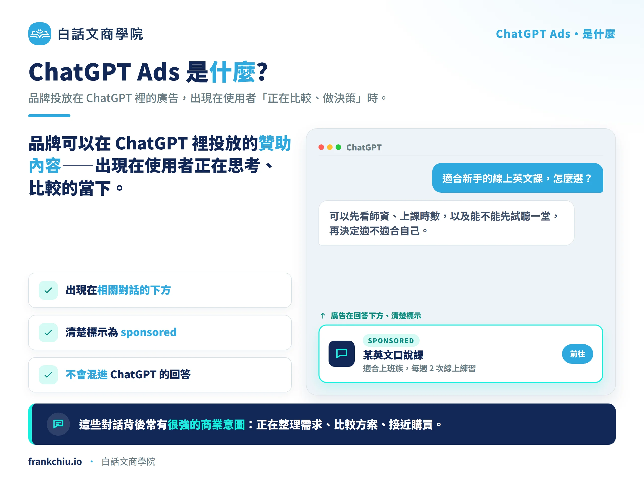This screenshot has height=483, width=644.
Task: Click the paragraph starting 品牌可以在 ChatGPT 裡投放的
Action: 159,165
